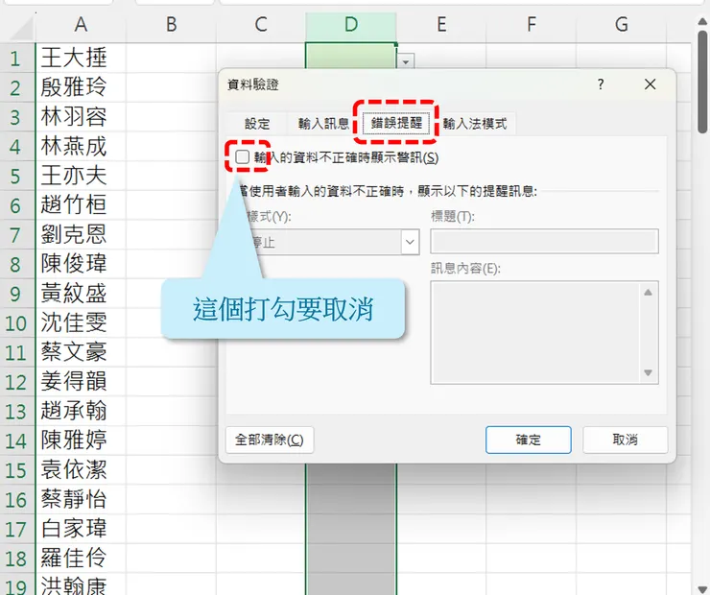Image resolution: width=710 pixels, height=595 pixels.
Task: Click the 訊息內容 text area
Action: point(535,332)
